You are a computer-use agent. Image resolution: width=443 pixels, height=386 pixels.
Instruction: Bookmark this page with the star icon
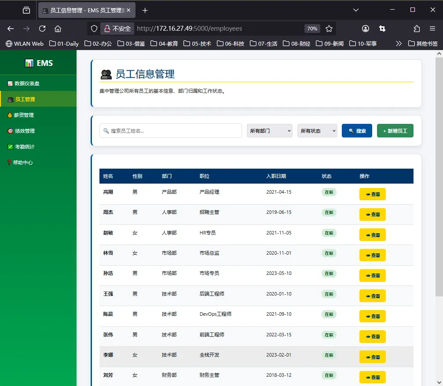329,29
